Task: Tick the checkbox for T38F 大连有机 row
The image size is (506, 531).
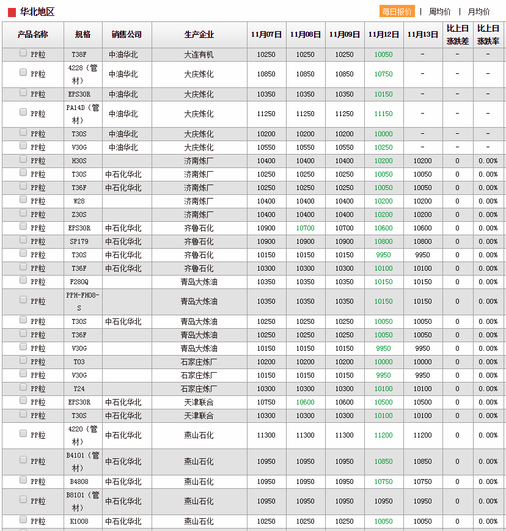Action: coord(23,53)
